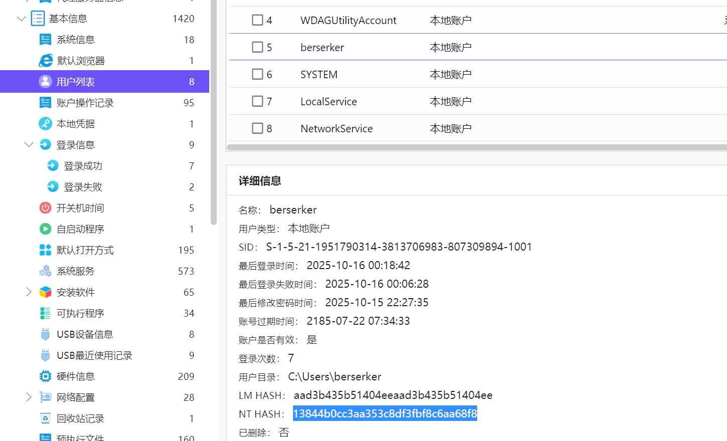Click the colored tiles icon for 默认打开方式
The height and width of the screenshot is (441, 727).
tap(45, 250)
